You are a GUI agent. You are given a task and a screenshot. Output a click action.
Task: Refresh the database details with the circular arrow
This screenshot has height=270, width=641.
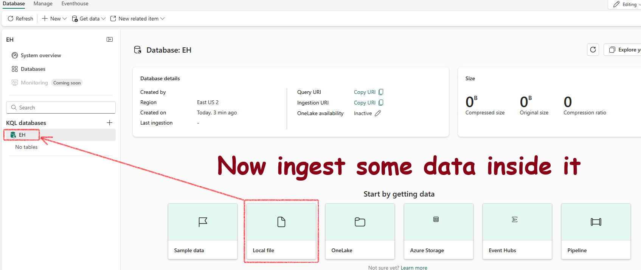coord(593,50)
